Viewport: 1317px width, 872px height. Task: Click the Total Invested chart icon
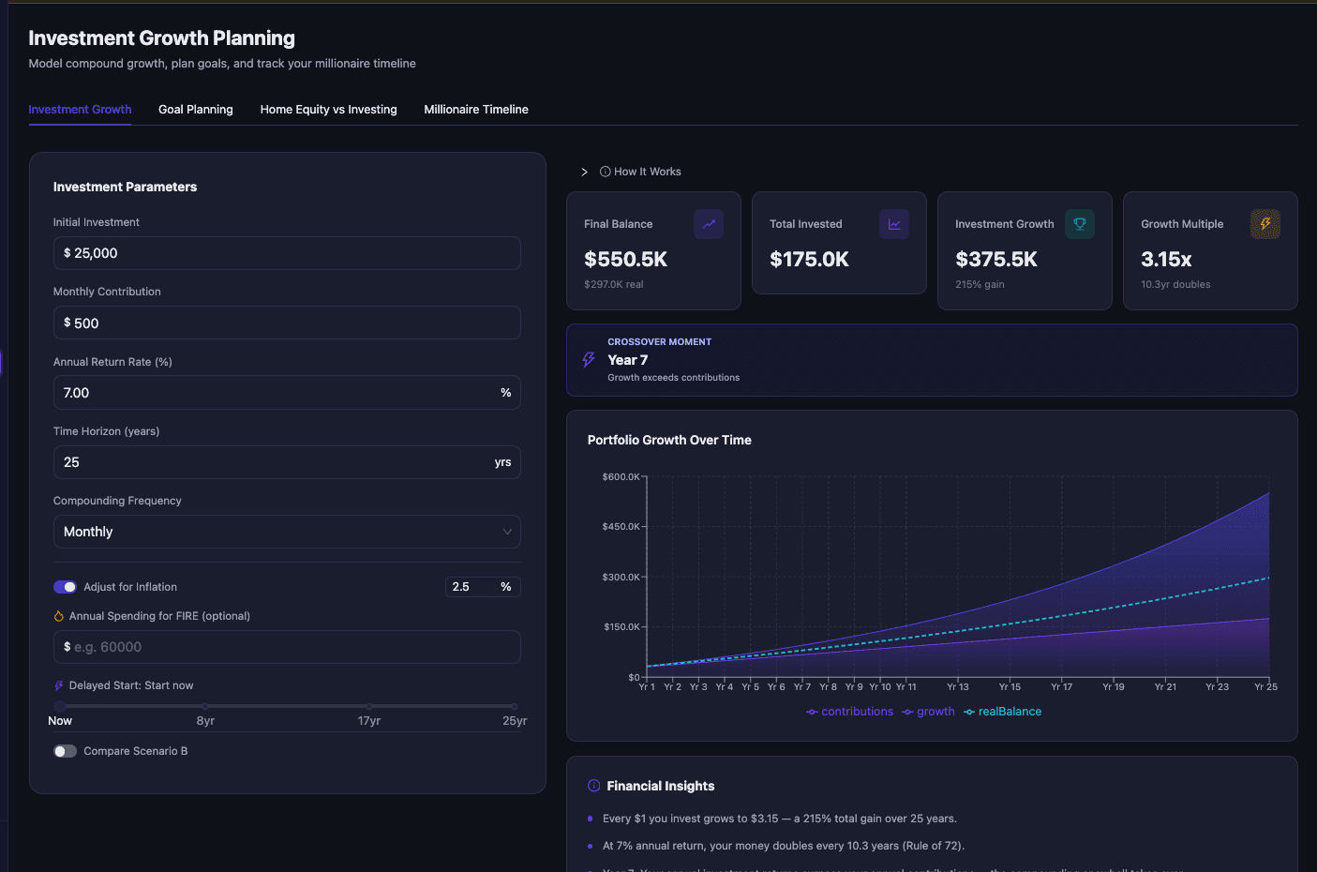pos(893,224)
